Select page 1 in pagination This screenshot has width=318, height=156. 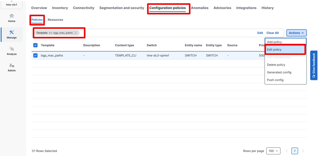tap(295, 151)
